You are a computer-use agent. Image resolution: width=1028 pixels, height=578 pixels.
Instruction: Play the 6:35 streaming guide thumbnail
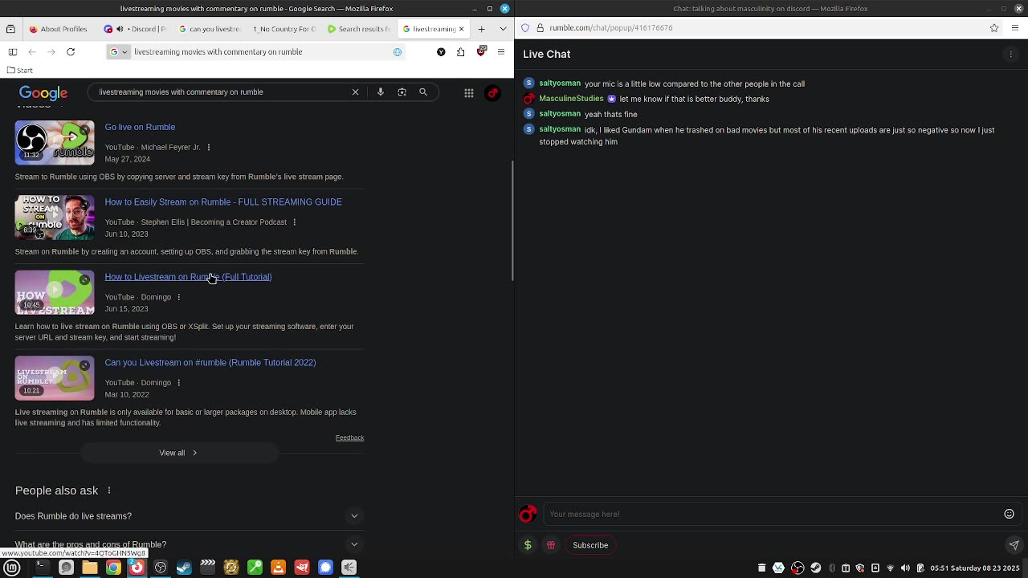tap(55, 218)
